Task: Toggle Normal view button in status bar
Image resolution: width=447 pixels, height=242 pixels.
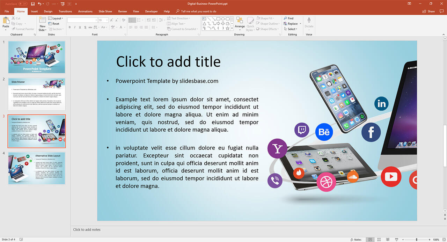Action: click(370, 240)
